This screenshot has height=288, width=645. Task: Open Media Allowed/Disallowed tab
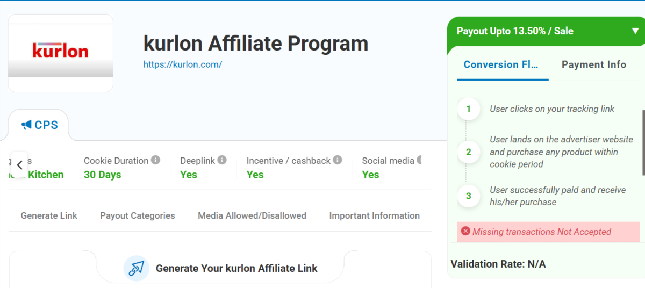click(252, 215)
